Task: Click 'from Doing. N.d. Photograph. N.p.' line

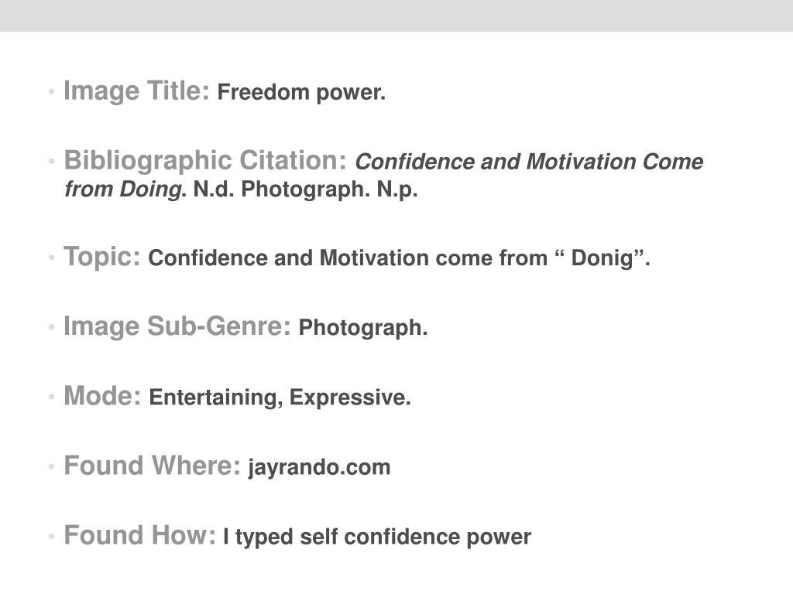Action: [x=242, y=190]
